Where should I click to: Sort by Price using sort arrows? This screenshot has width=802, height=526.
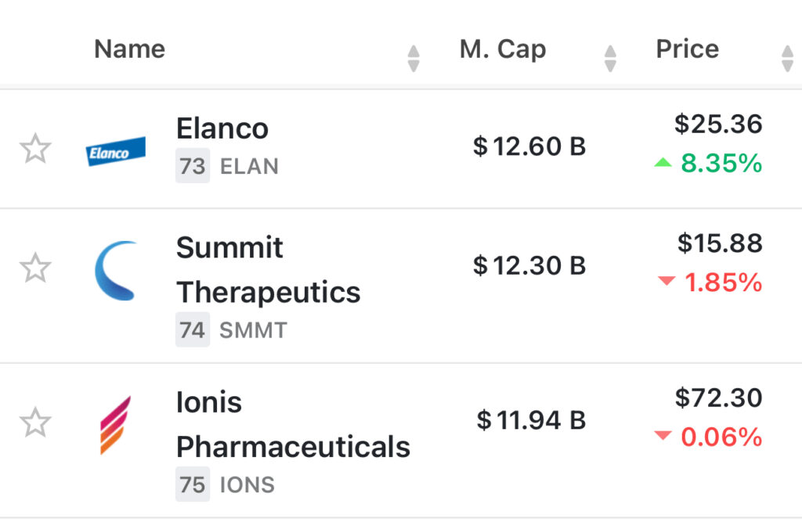tap(787, 59)
